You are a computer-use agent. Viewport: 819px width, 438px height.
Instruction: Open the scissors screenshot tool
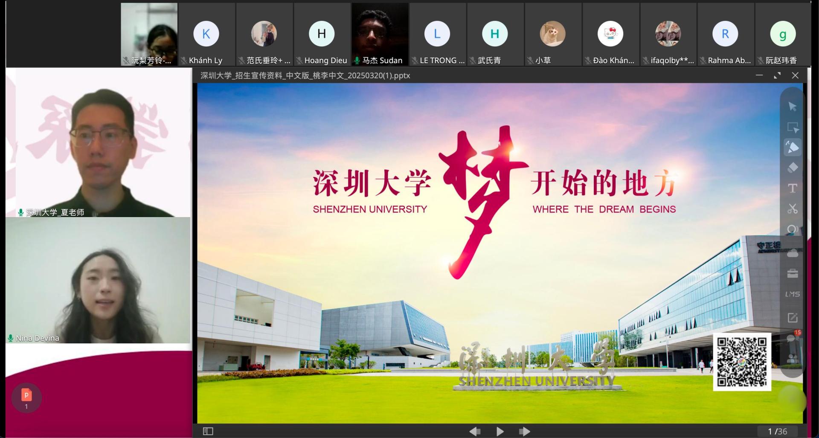[x=793, y=209]
